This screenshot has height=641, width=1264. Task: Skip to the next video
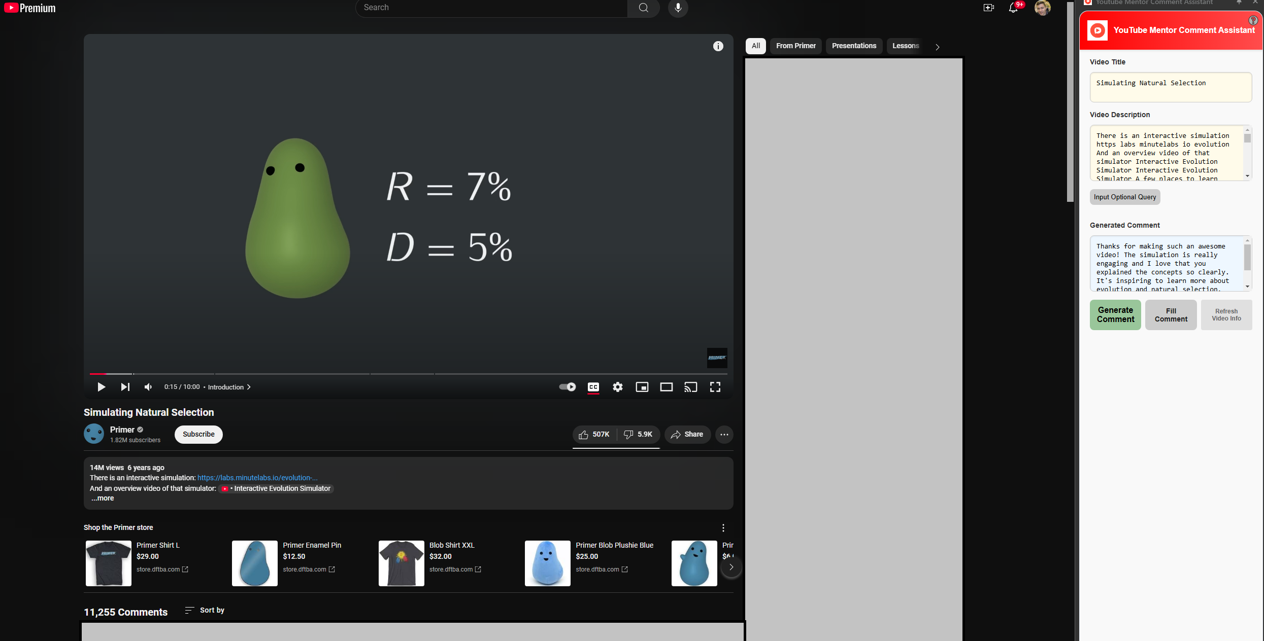tap(125, 387)
